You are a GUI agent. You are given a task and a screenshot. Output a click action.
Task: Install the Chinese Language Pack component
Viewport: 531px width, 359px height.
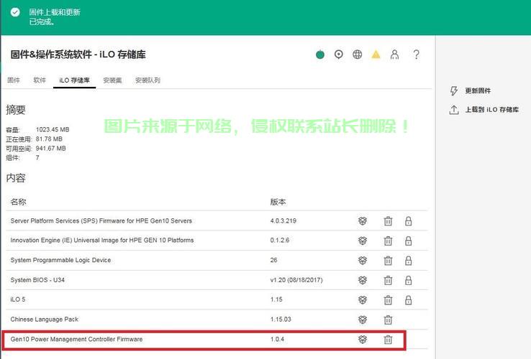click(363, 320)
